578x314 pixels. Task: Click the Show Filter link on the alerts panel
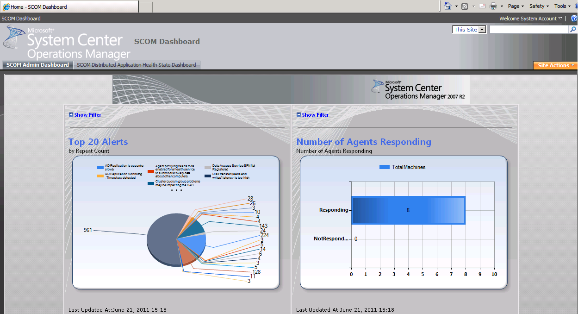[87, 114]
